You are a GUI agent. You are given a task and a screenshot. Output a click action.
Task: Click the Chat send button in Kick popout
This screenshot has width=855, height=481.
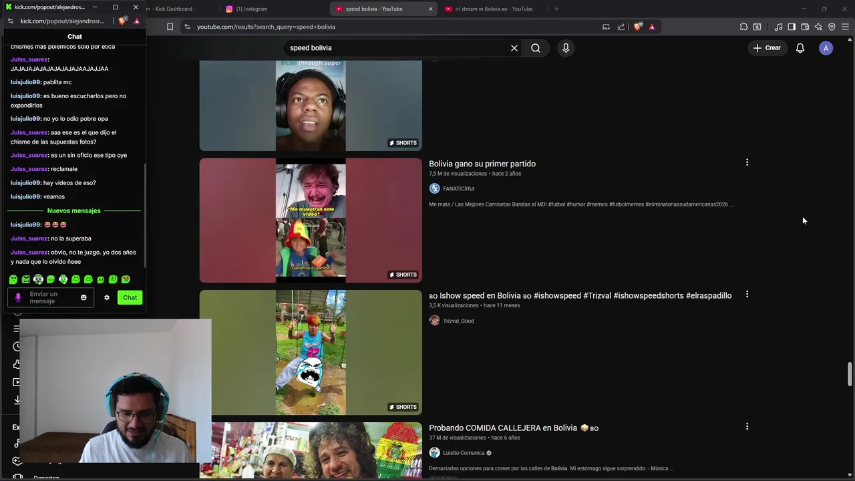[130, 297]
